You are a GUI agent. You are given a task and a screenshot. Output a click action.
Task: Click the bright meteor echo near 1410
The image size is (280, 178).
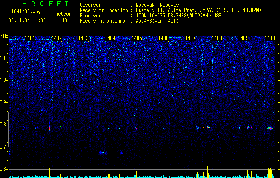click(270, 128)
